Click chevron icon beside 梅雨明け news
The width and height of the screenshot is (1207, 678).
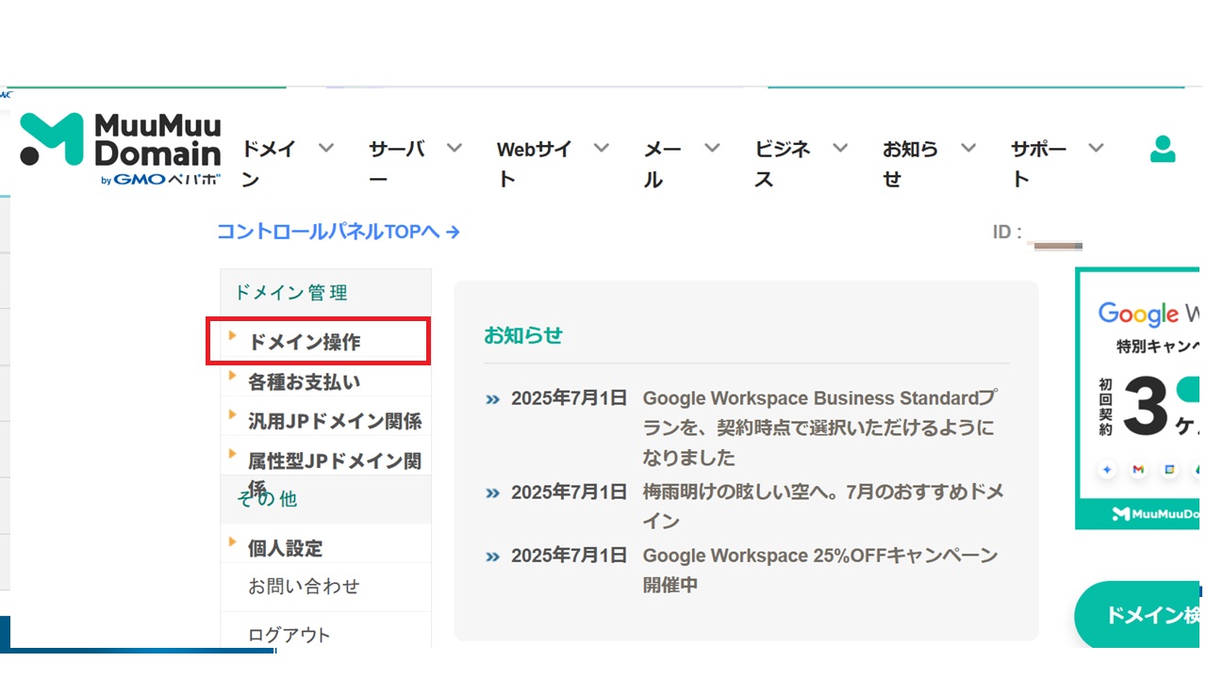pyautogui.click(x=492, y=492)
